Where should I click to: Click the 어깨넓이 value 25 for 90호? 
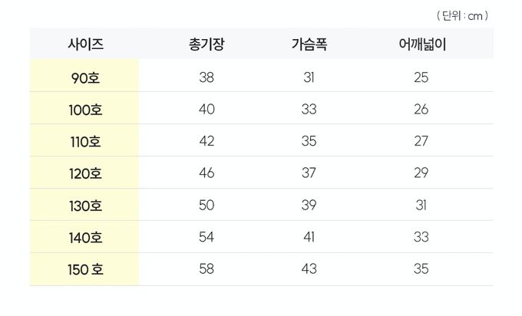(421, 77)
